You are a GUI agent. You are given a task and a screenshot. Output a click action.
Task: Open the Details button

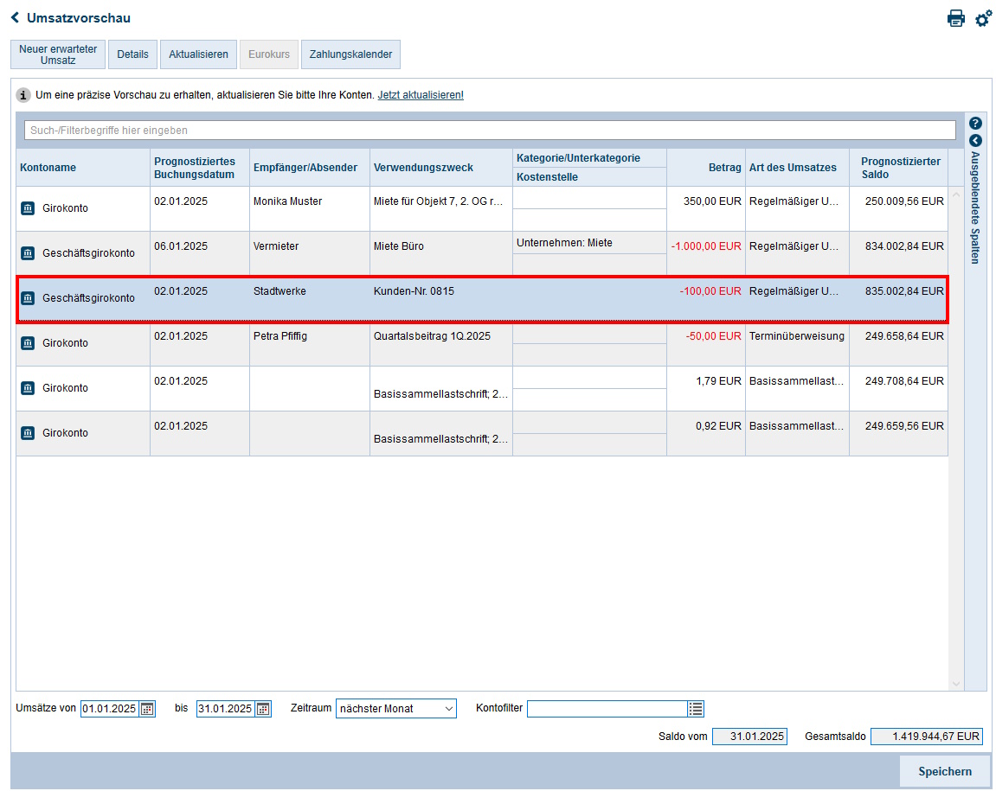point(132,54)
